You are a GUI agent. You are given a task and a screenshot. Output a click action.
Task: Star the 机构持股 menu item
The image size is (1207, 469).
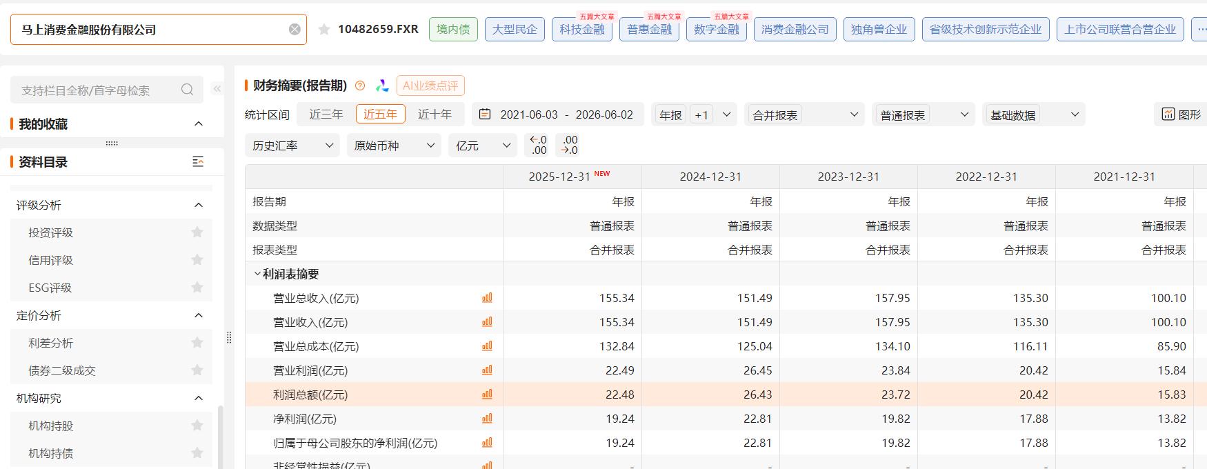click(x=197, y=426)
